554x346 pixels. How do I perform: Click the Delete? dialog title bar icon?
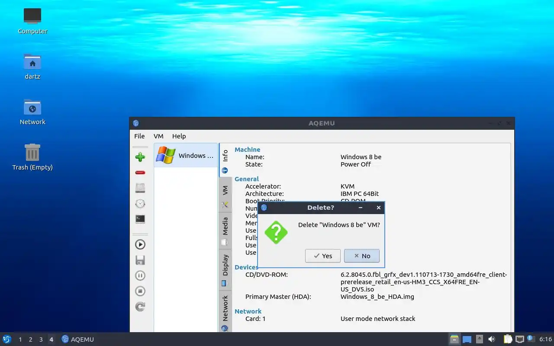pos(264,208)
